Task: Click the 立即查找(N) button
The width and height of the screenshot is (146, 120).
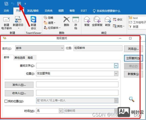Action: click(133, 58)
